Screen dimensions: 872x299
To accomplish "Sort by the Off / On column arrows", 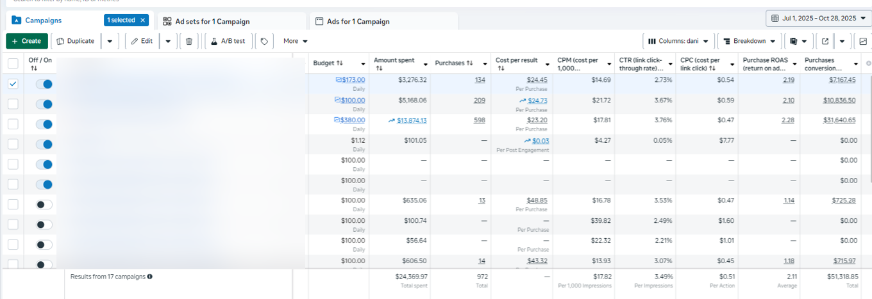I will (x=33, y=68).
